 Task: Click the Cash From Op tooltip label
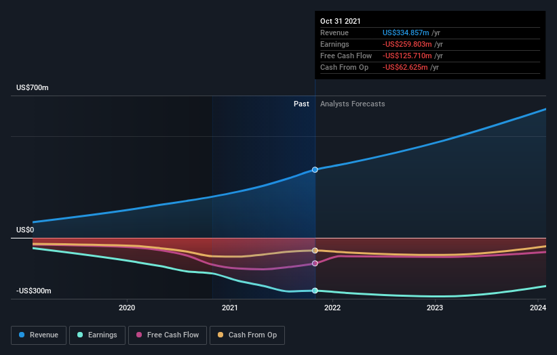[x=344, y=67]
